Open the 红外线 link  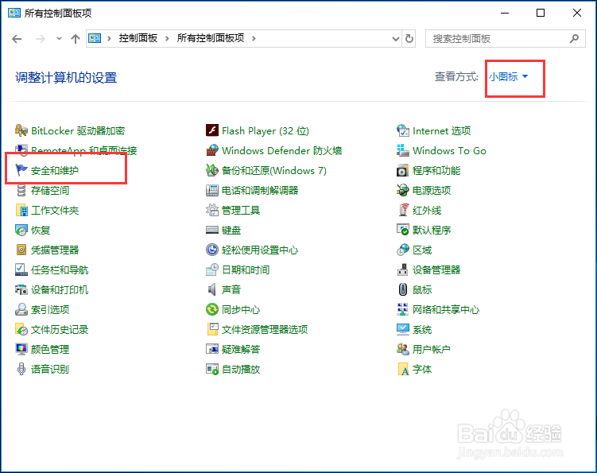pos(427,210)
